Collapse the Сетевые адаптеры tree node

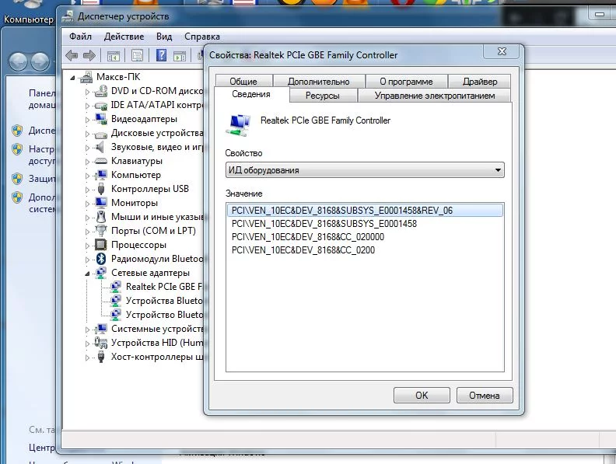click(88, 274)
